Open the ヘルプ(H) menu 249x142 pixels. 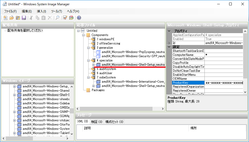pos(73,11)
